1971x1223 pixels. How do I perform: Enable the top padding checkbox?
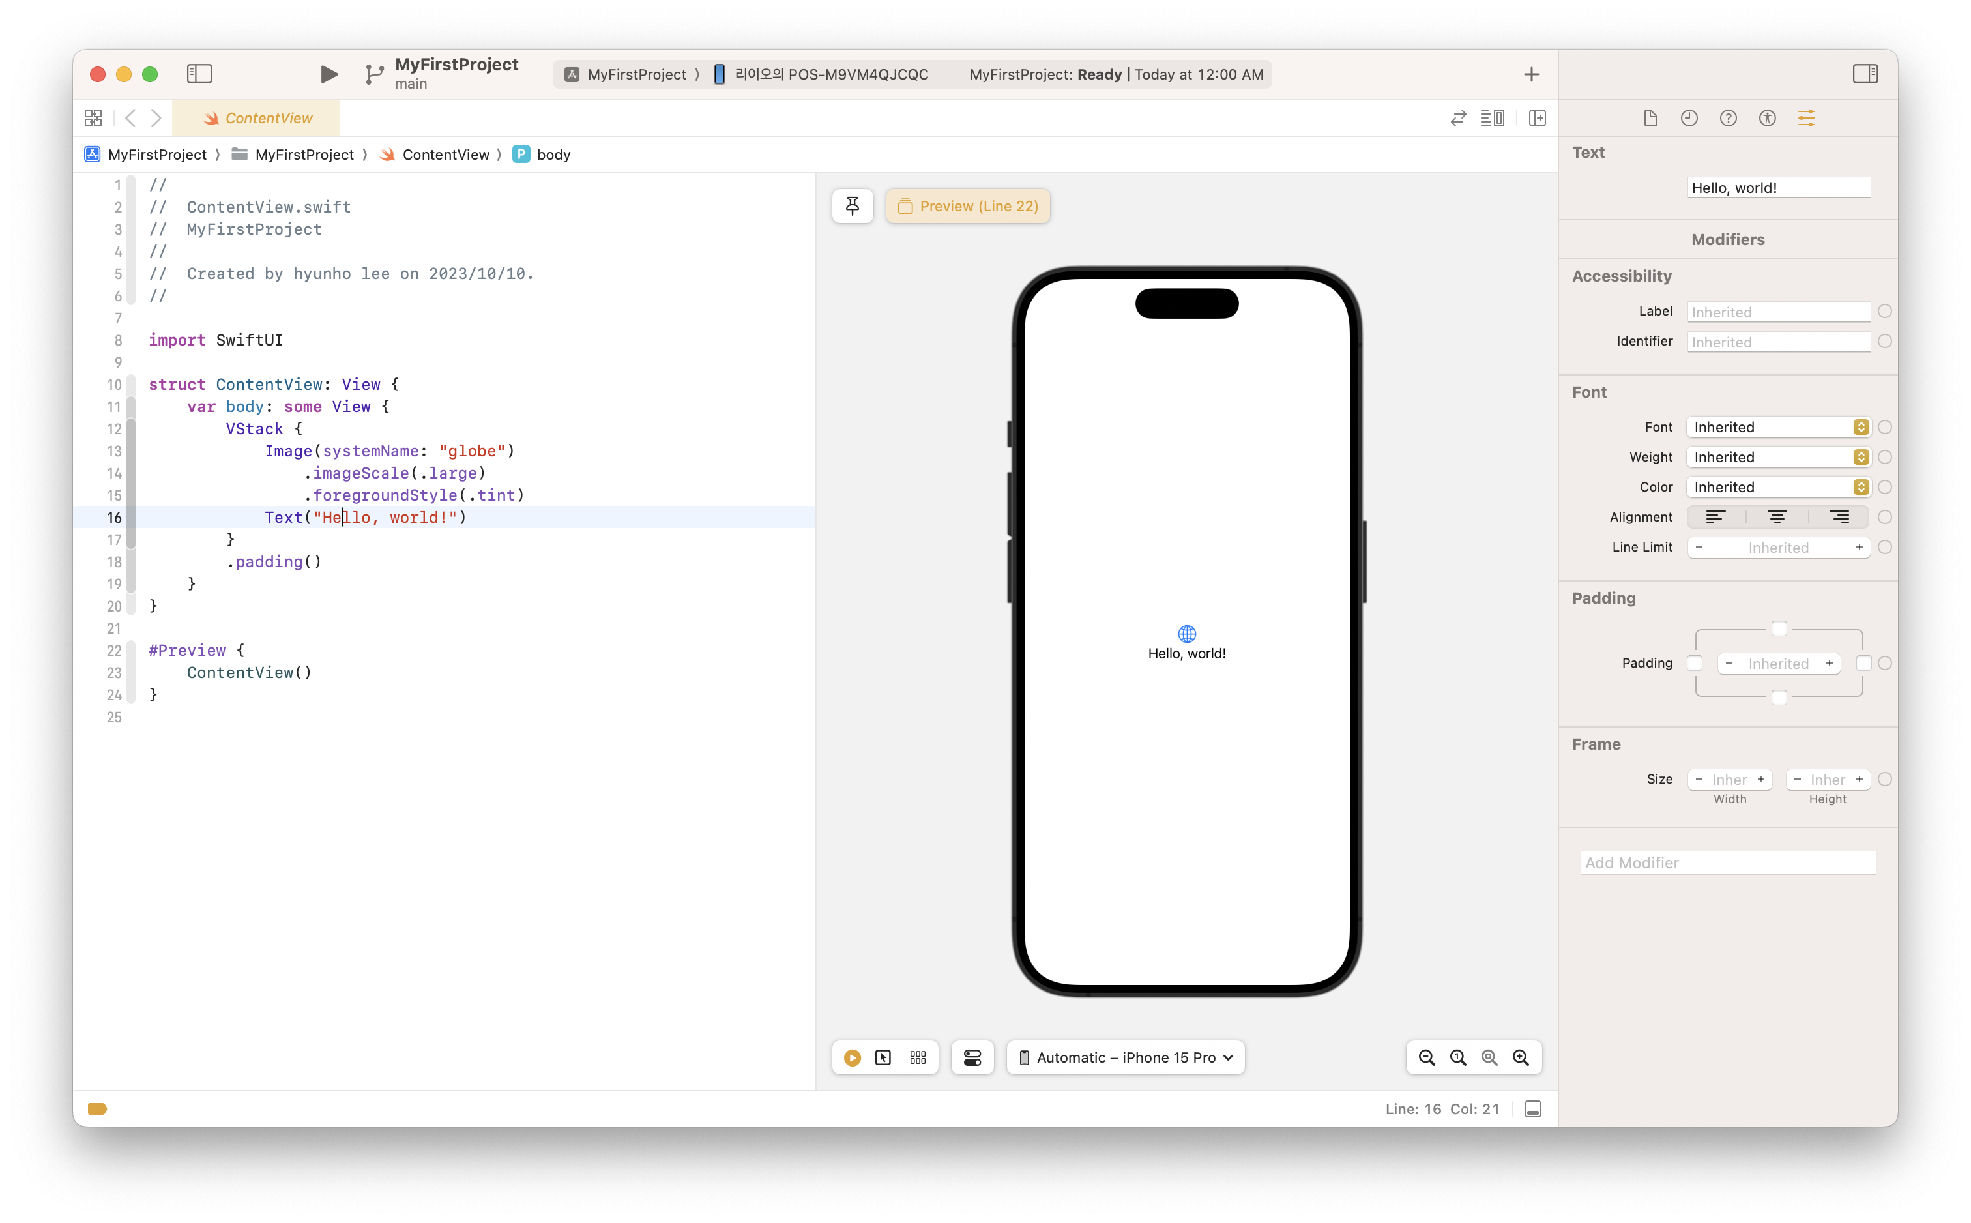1779,628
